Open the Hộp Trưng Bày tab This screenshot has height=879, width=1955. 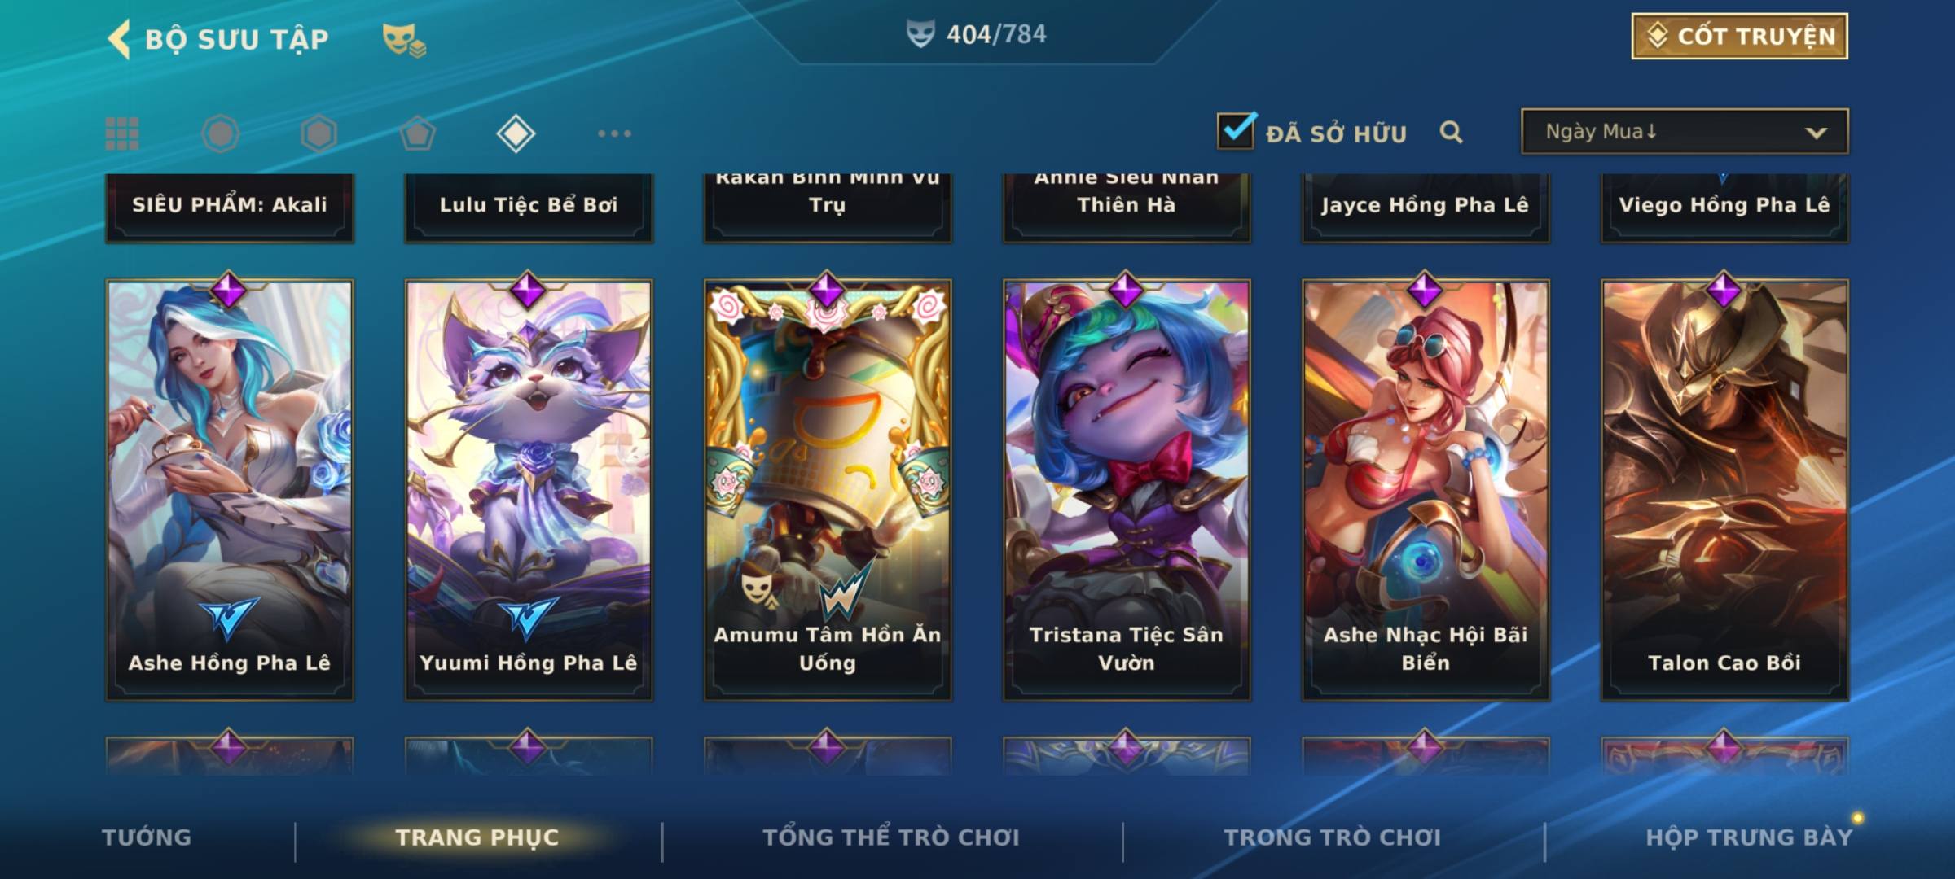pyautogui.click(x=1749, y=837)
